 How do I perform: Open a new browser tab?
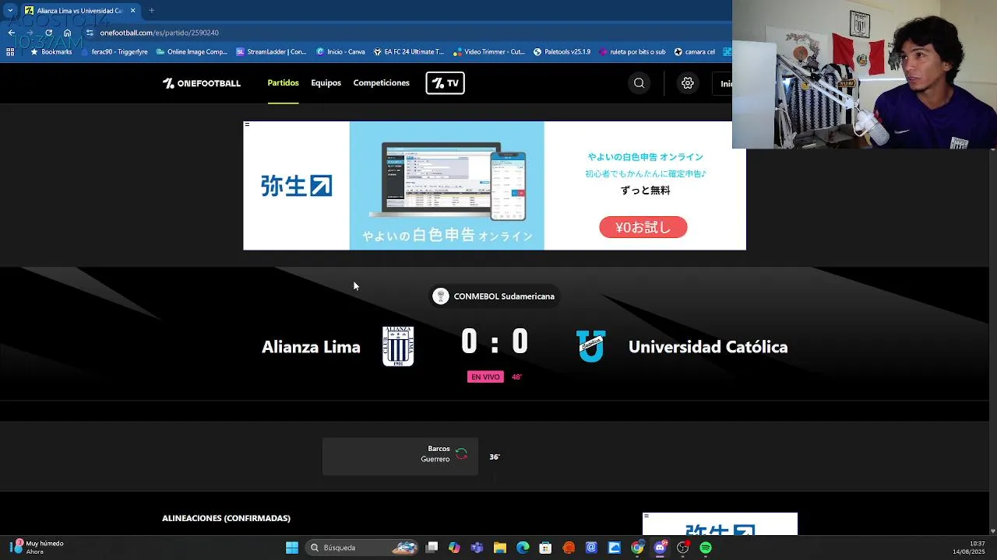coord(151,11)
